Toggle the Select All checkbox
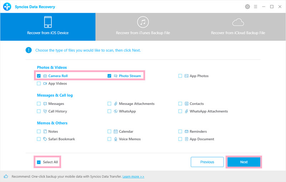This screenshot has height=182, width=286. [x=39, y=162]
